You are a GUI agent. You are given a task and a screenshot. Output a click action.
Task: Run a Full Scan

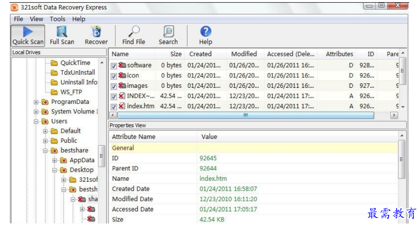(x=62, y=35)
